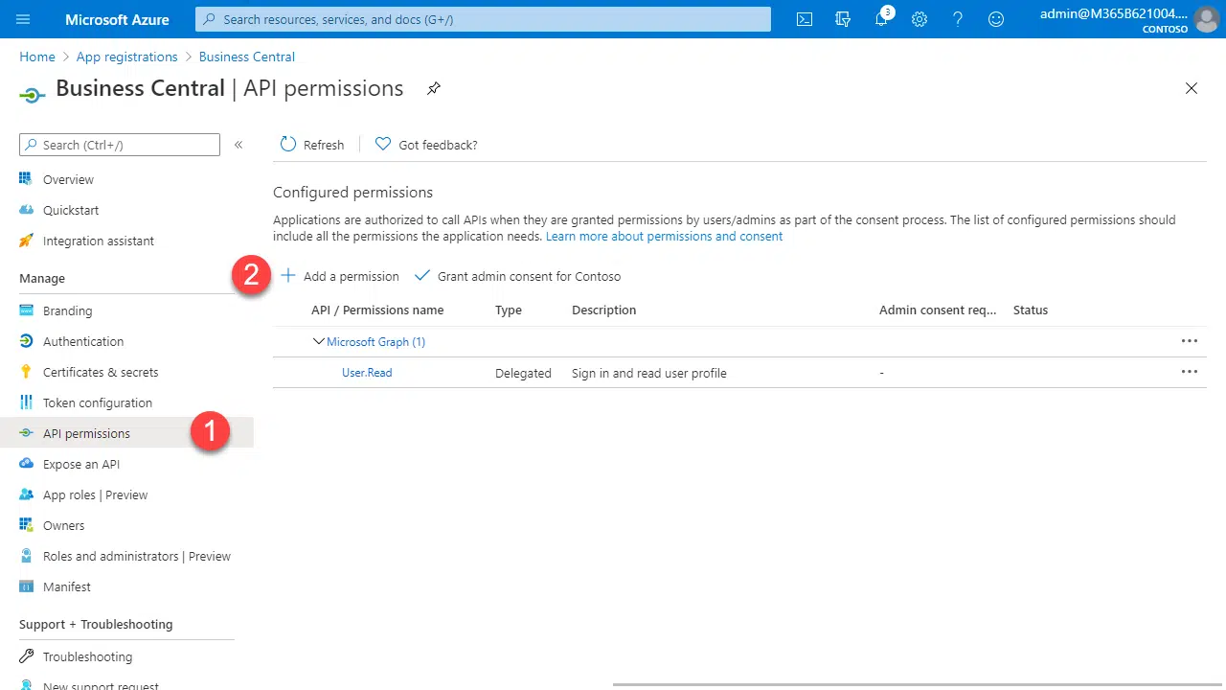
Task: Click the help question mark icon
Action: coord(958,19)
